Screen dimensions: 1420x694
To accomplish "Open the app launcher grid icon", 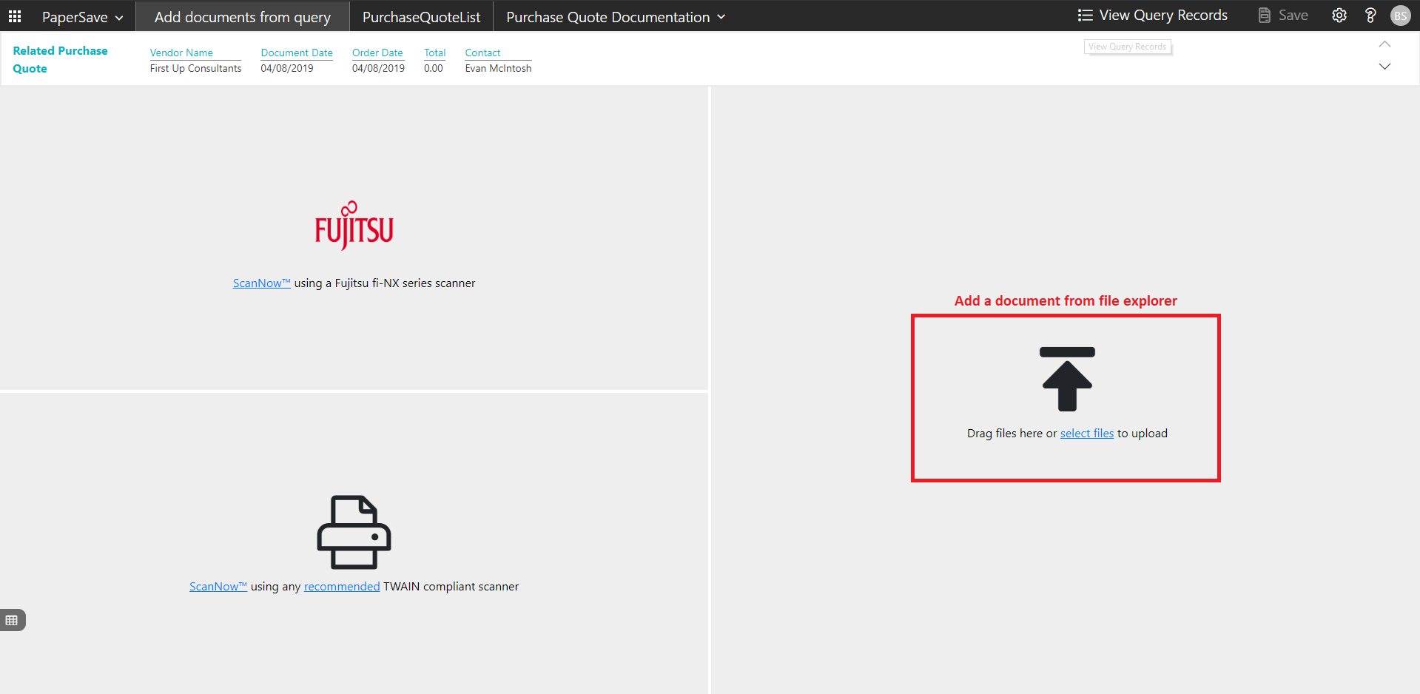I will tap(15, 16).
